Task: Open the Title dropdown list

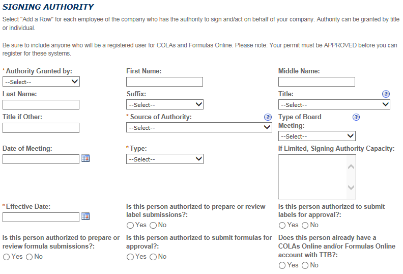Action: [x=334, y=105]
